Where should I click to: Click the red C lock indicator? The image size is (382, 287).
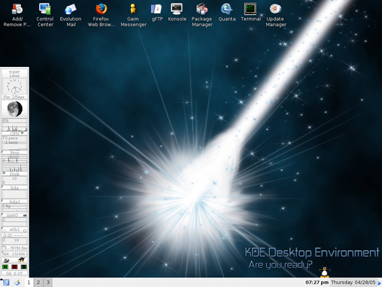(x=15, y=267)
